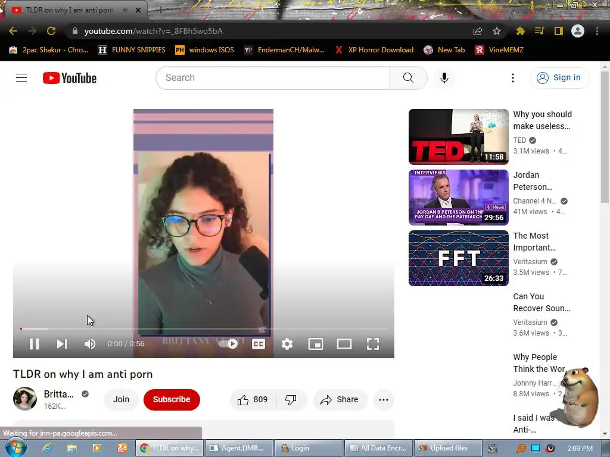Activate the miniplayer

(x=316, y=344)
